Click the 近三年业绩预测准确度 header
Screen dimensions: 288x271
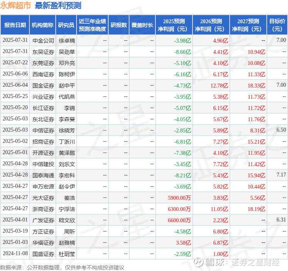[x=92, y=25]
